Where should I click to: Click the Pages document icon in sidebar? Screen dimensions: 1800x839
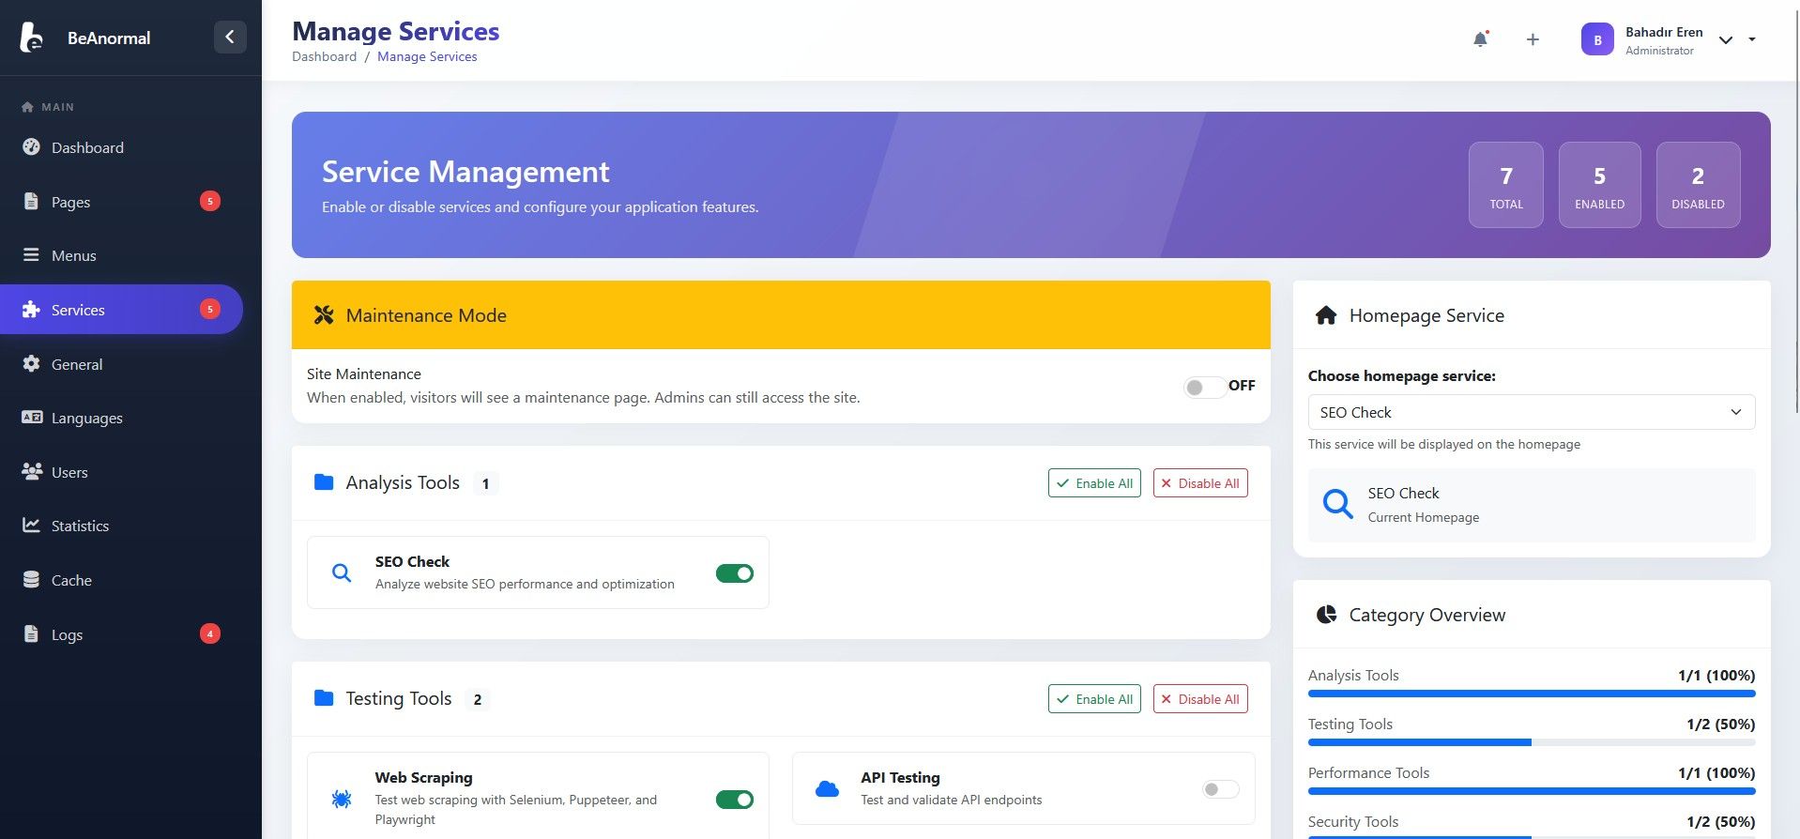(31, 202)
